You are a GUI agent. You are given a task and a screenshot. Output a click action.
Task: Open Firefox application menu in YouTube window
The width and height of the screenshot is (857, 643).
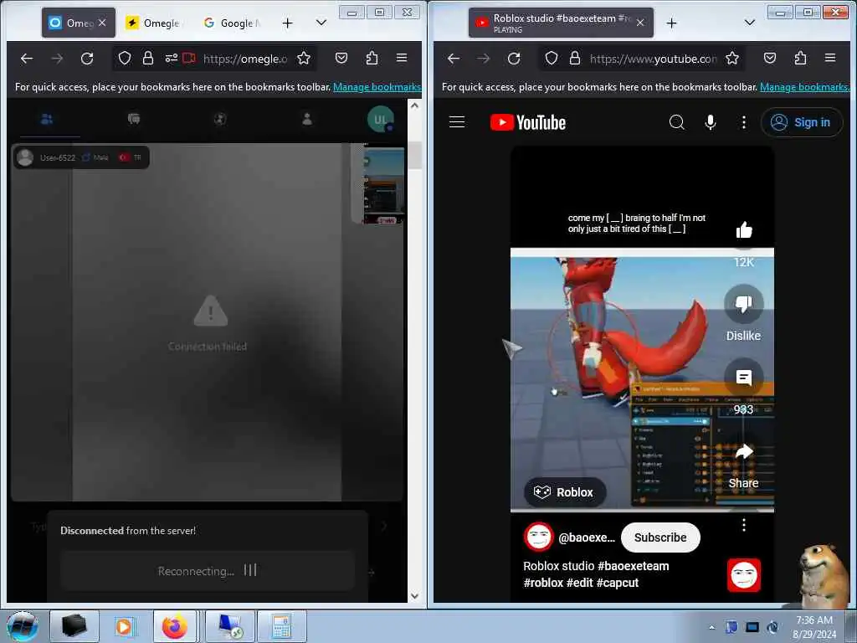coord(830,58)
